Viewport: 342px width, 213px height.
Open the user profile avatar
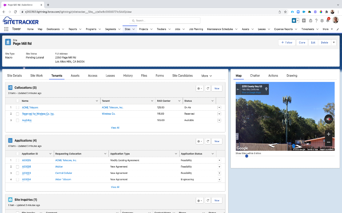335,20
